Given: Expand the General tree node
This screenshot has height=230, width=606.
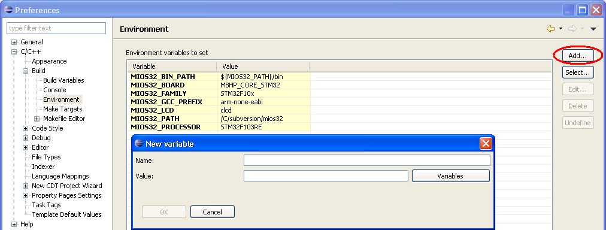Looking at the screenshot, I should pos(14,42).
